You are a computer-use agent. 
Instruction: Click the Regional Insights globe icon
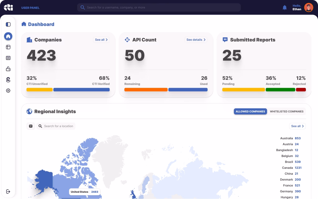pos(29,111)
